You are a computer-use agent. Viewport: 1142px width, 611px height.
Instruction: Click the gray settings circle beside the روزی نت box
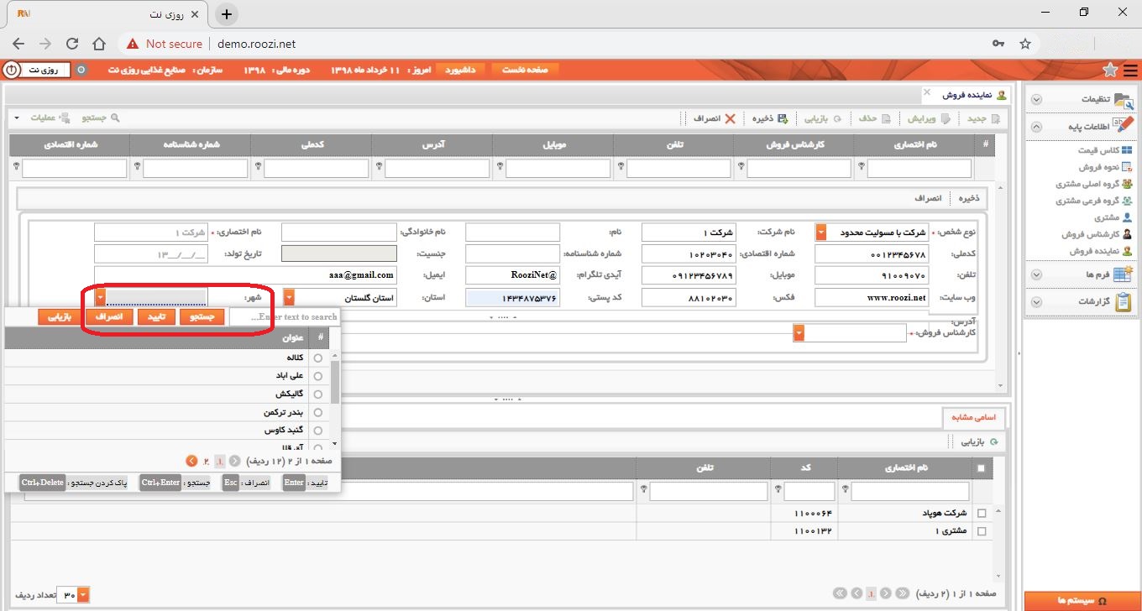[81, 70]
